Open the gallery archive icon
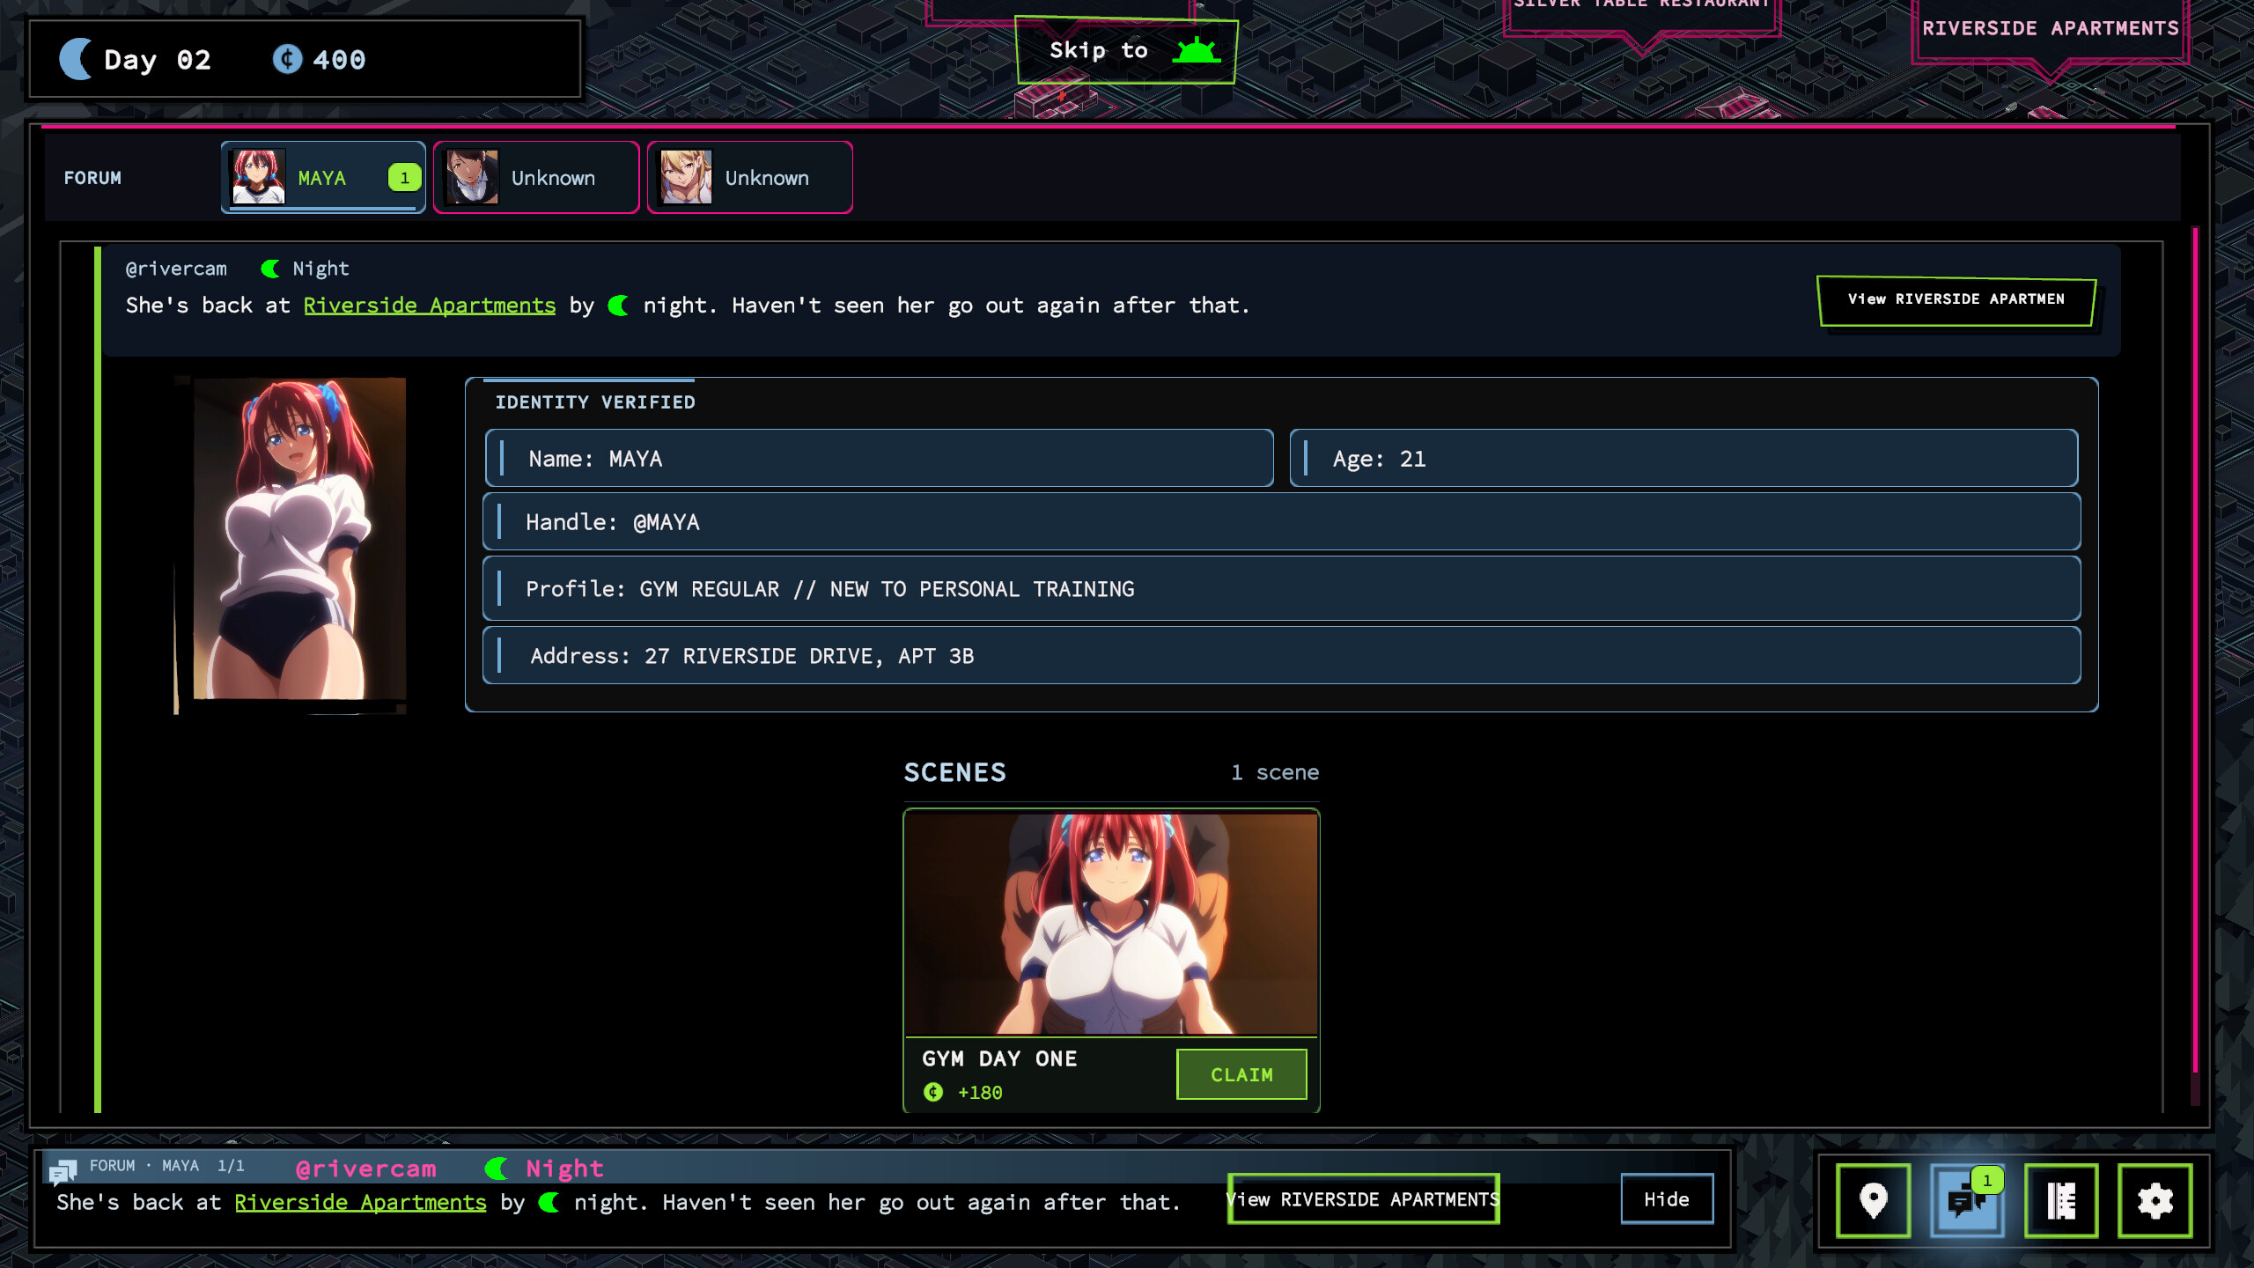 click(2061, 1200)
